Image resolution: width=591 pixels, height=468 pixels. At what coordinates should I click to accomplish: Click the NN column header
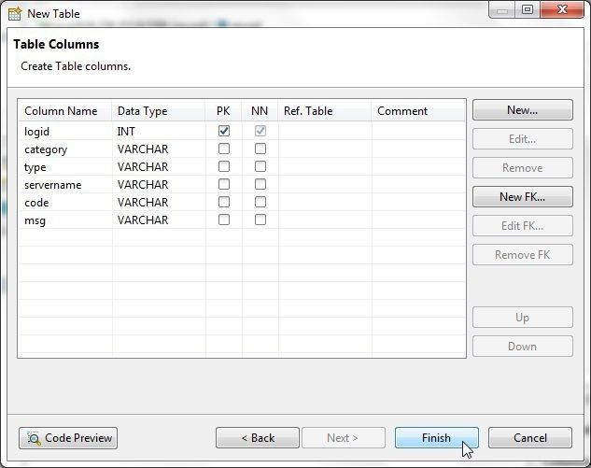pos(260,111)
